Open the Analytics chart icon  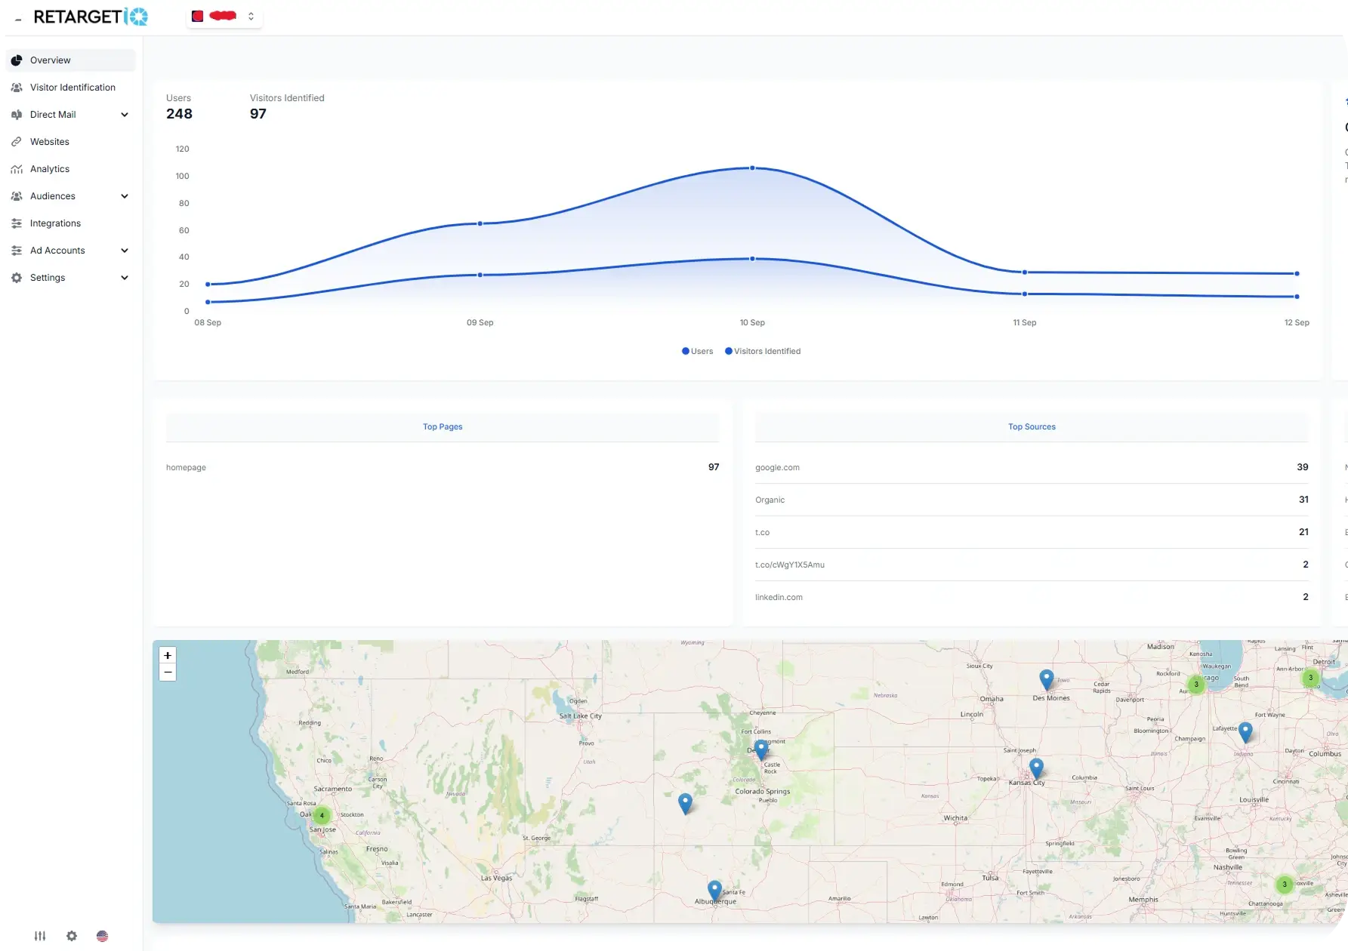pos(17,169)
